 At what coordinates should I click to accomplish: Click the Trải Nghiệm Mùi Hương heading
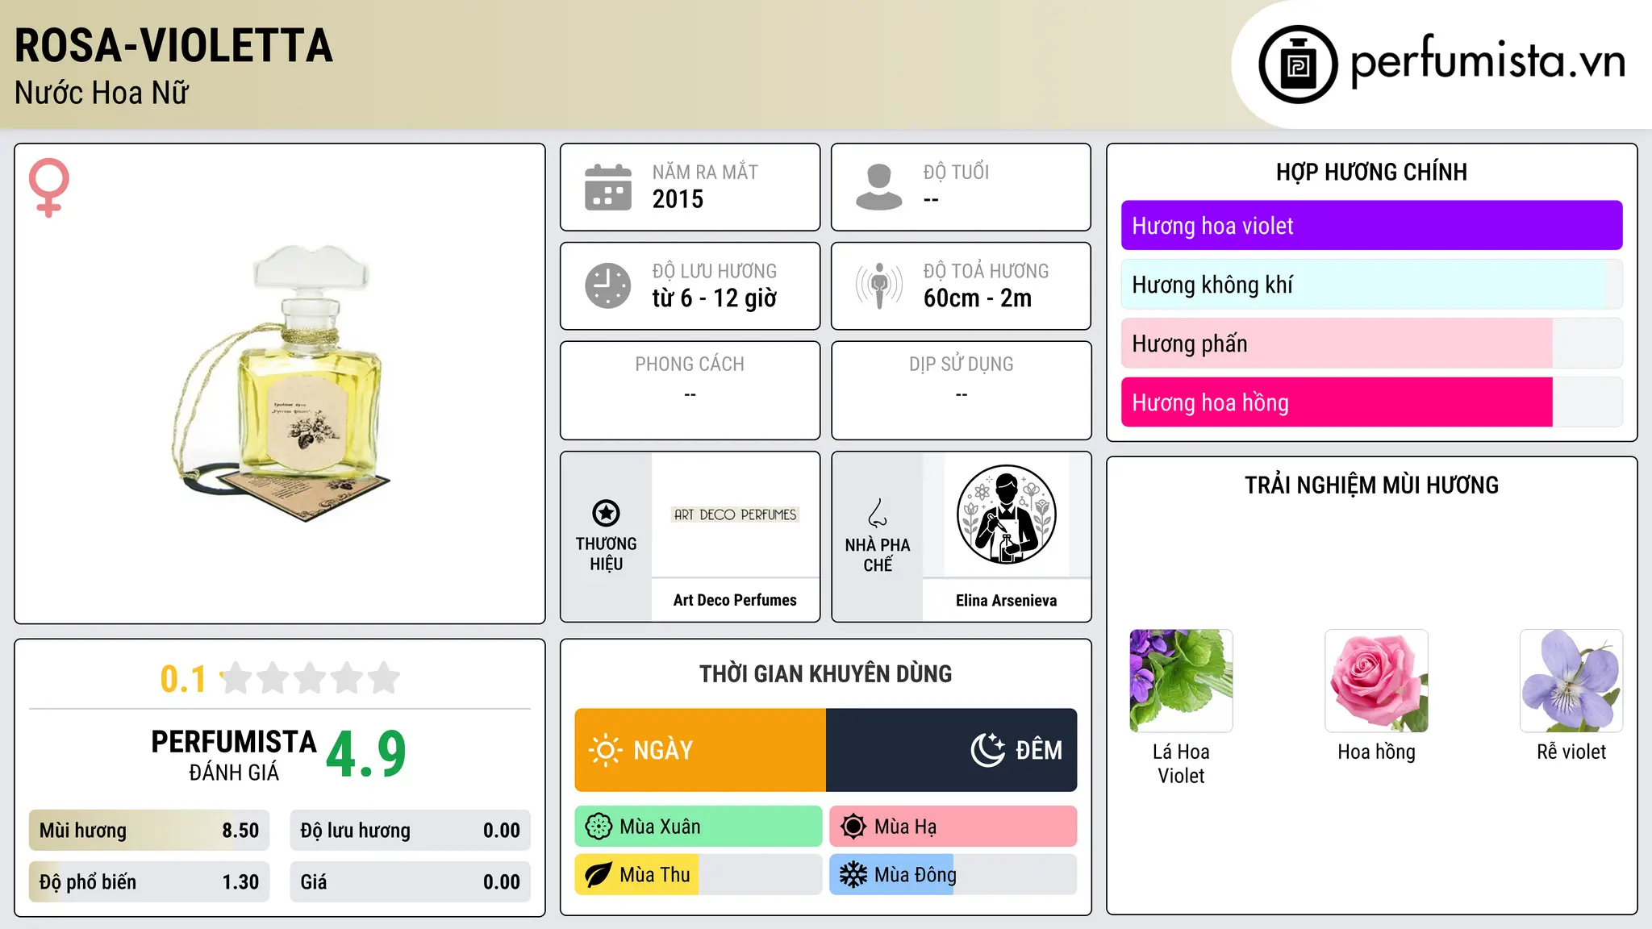click(1371, 485)
